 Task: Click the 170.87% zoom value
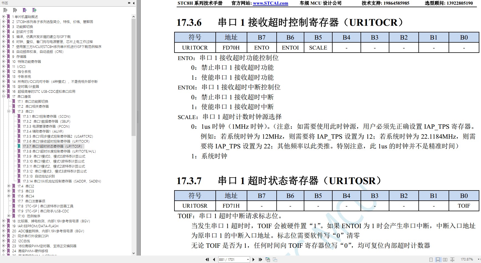coord(467,259)
